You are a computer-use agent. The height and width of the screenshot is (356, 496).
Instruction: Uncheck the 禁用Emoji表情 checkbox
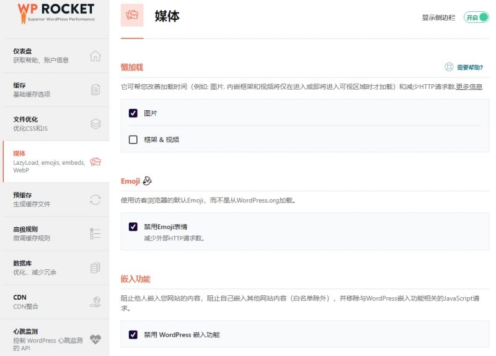click(133, 227)
